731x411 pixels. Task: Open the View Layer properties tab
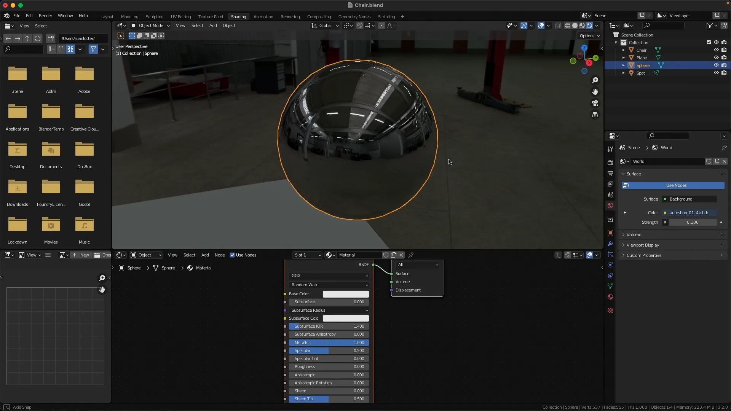[610, 184]
